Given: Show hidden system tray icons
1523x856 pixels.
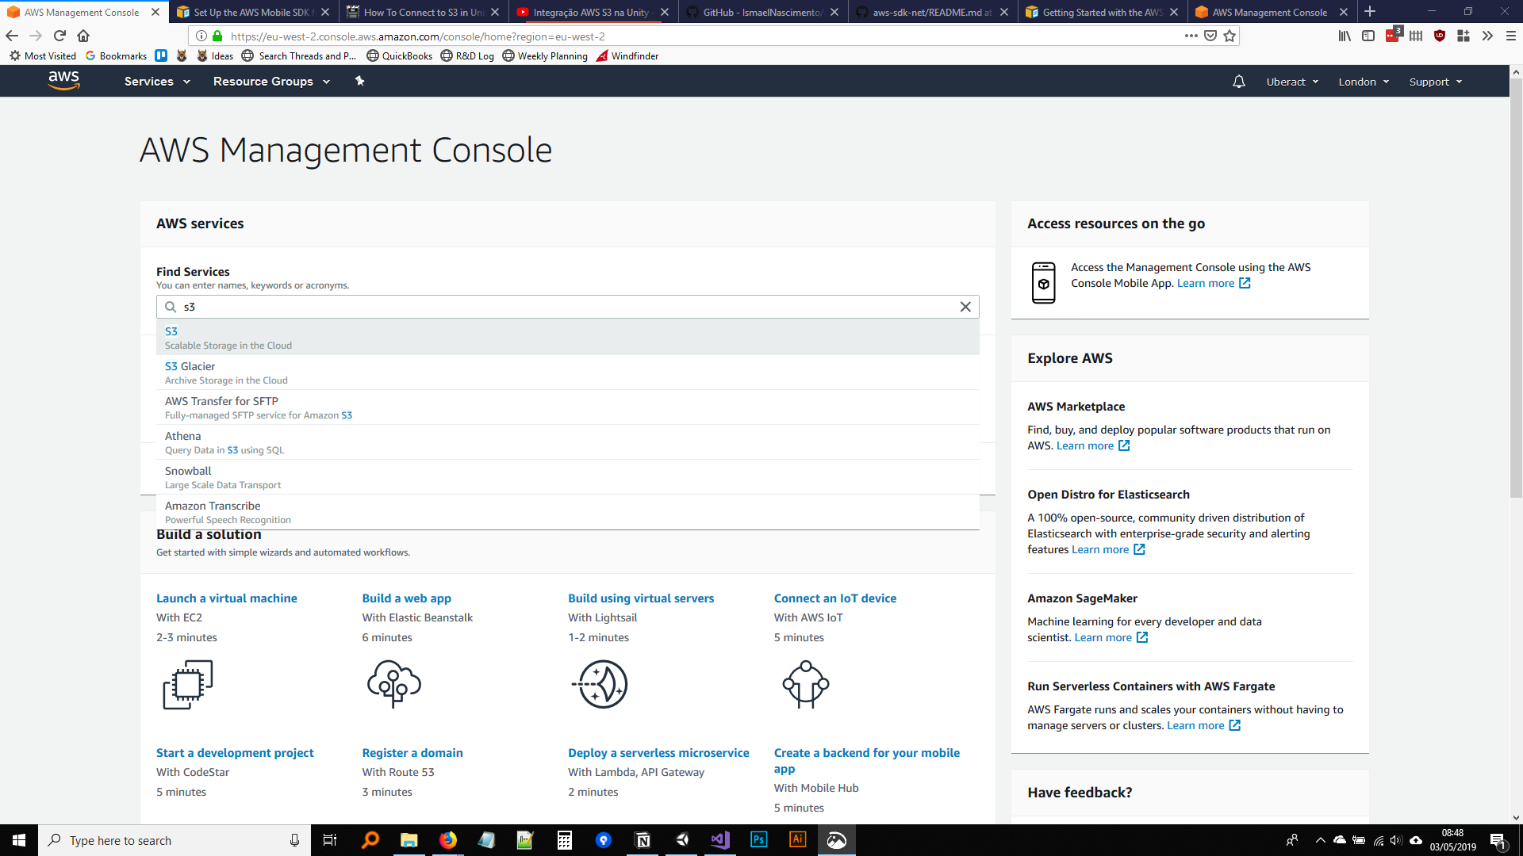Looking at the screenshot, I should [x=1320, y=840].
